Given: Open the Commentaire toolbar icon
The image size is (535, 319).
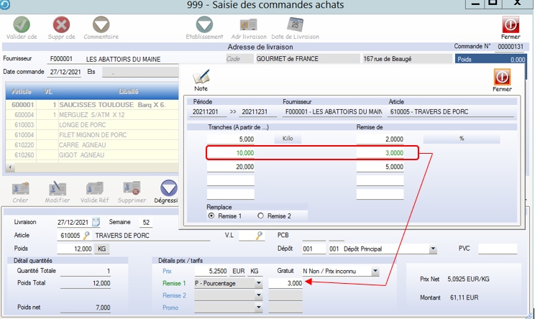Looking at the screenshot, I should pyautogui.click(x=101, y=25).
